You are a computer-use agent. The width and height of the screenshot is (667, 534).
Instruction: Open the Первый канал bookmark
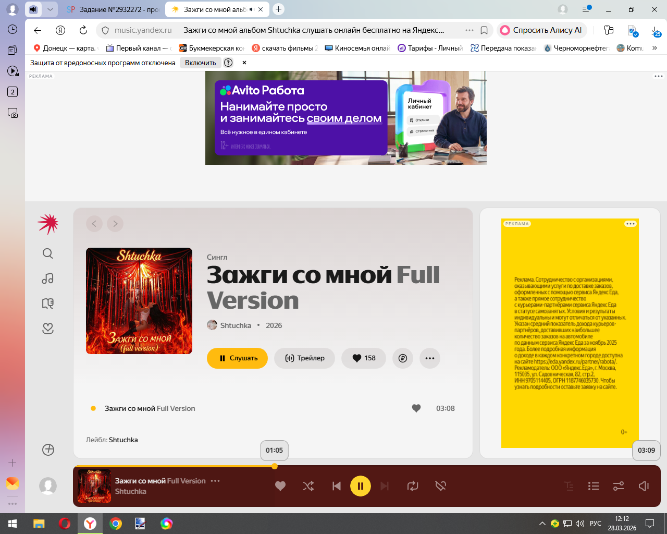point(138,48)
